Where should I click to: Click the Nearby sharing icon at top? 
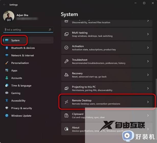click(66, 21)
